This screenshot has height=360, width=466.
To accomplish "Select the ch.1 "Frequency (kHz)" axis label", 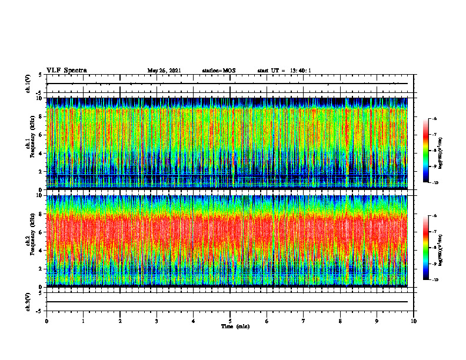I will (32, 137).
